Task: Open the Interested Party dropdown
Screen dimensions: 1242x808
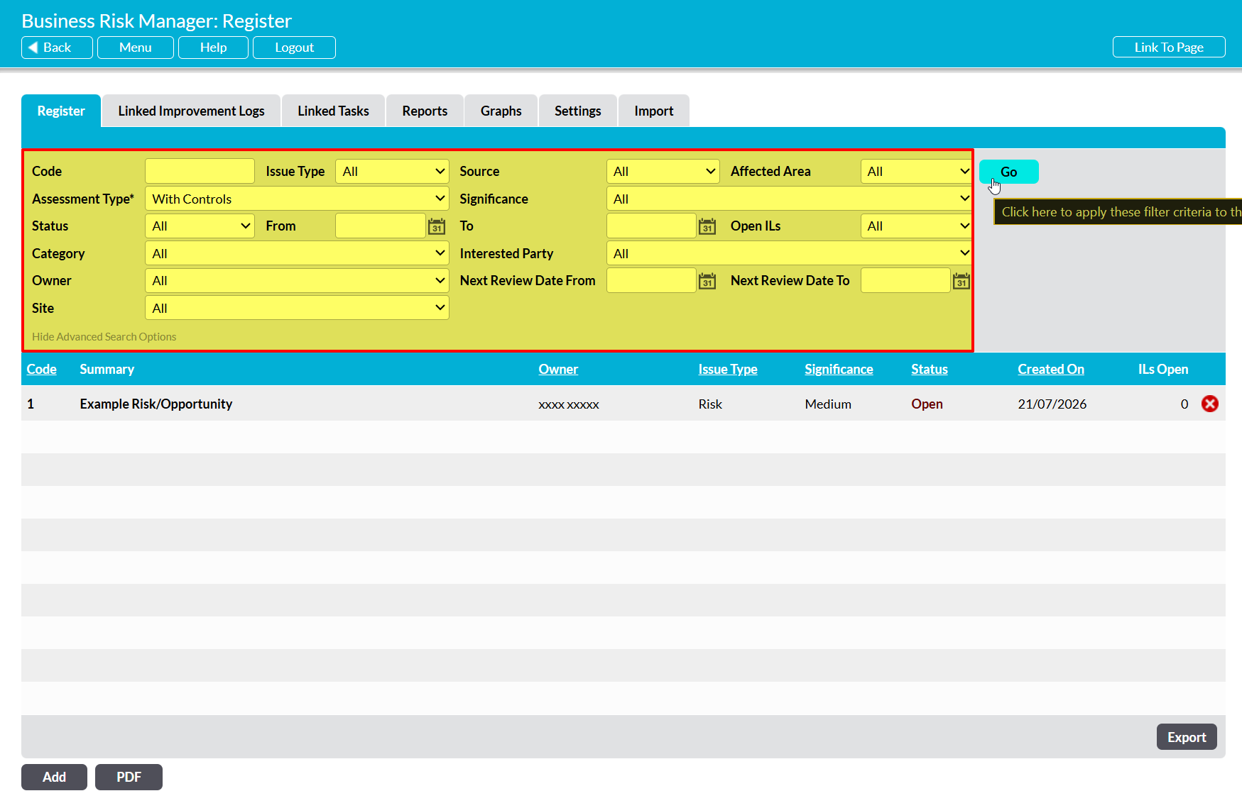Action: click(789, 253)
